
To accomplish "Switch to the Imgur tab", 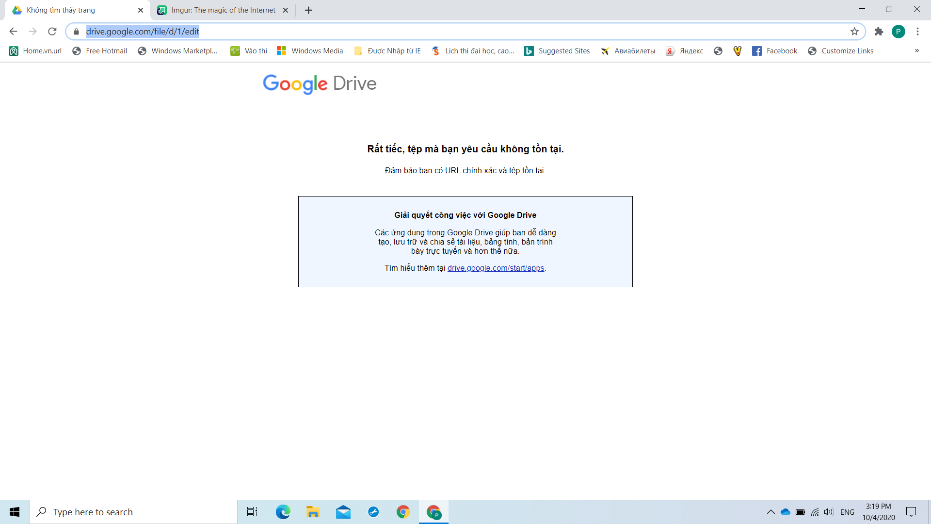I will 223,10.
